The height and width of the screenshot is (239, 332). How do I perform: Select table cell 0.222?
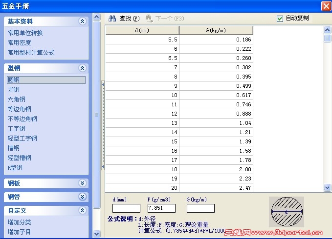pos(216,49)
